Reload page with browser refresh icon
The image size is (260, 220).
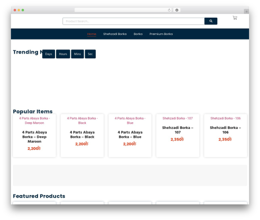[x=169, y=10]
